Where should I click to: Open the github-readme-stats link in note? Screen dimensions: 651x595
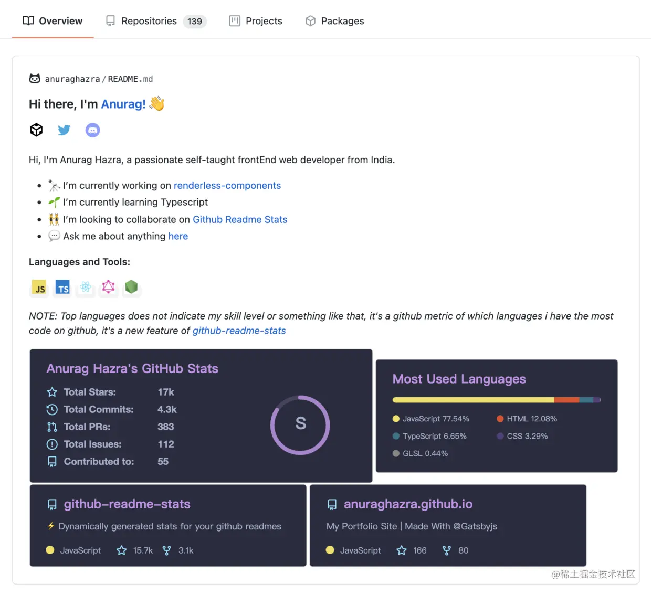click(x=239, y=331)
